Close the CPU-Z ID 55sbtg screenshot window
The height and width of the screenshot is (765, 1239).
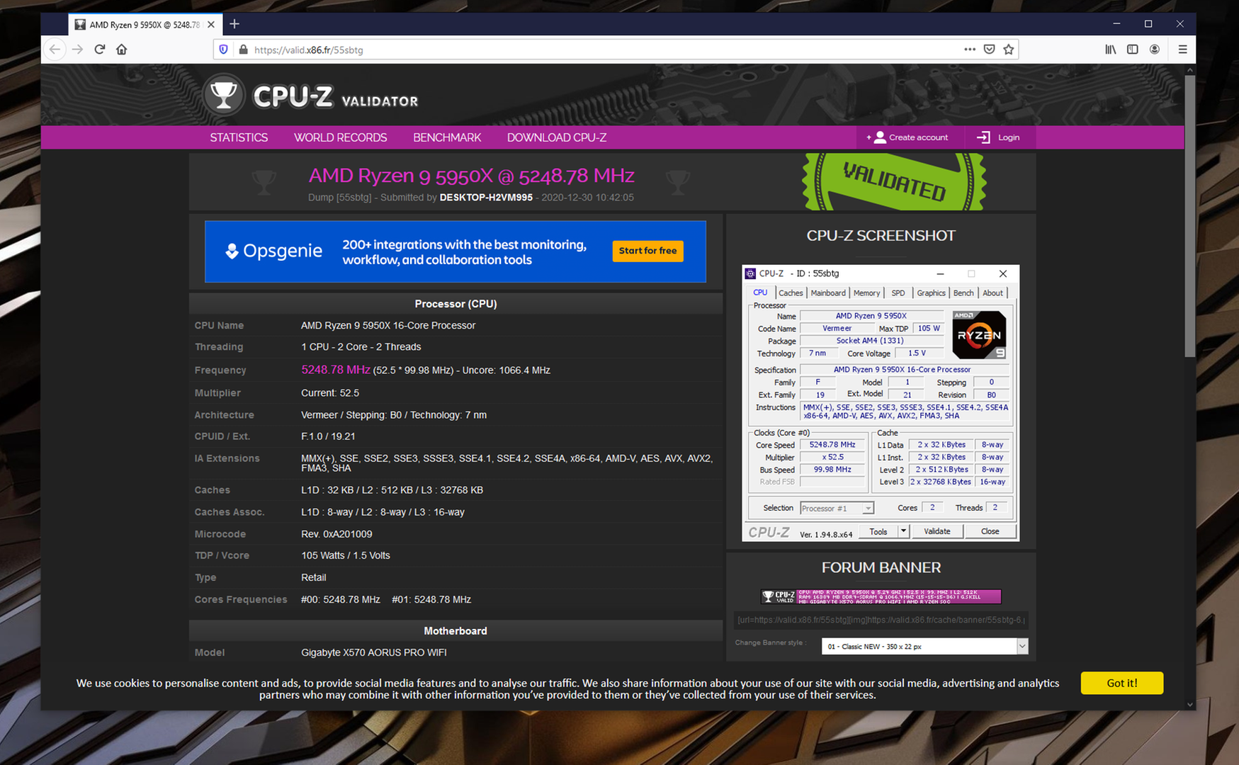click(x=1003, y=273)
